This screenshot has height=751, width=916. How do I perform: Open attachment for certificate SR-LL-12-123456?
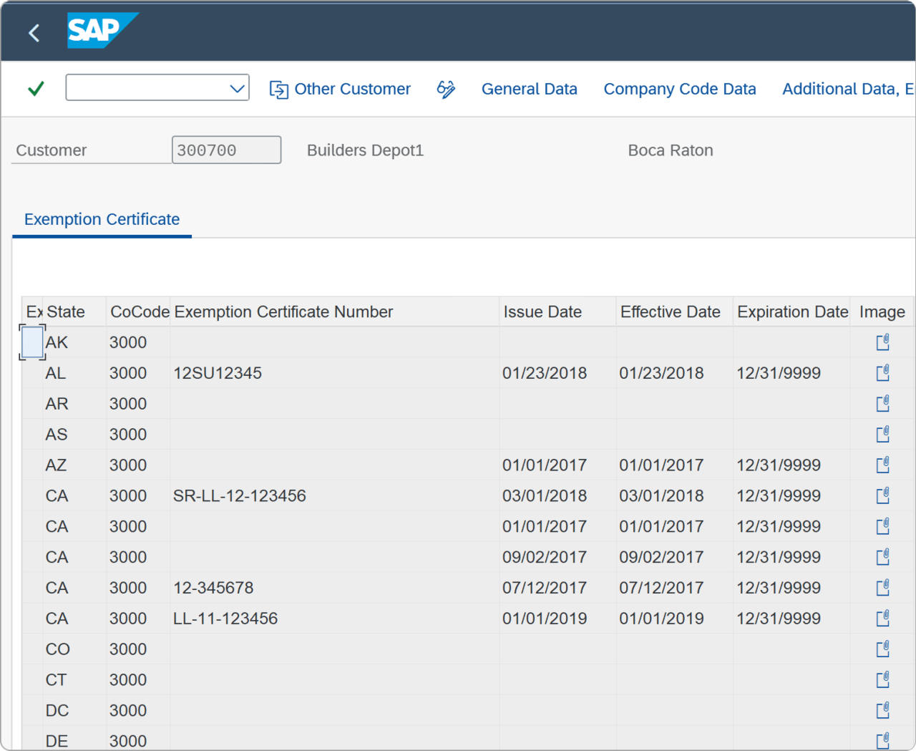pos(882,495)
